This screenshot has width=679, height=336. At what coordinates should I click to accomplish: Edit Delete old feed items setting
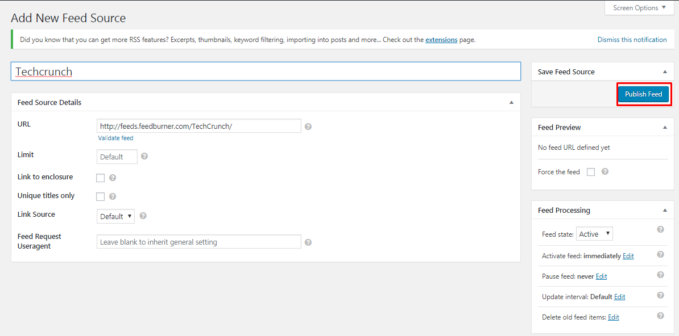613,317
